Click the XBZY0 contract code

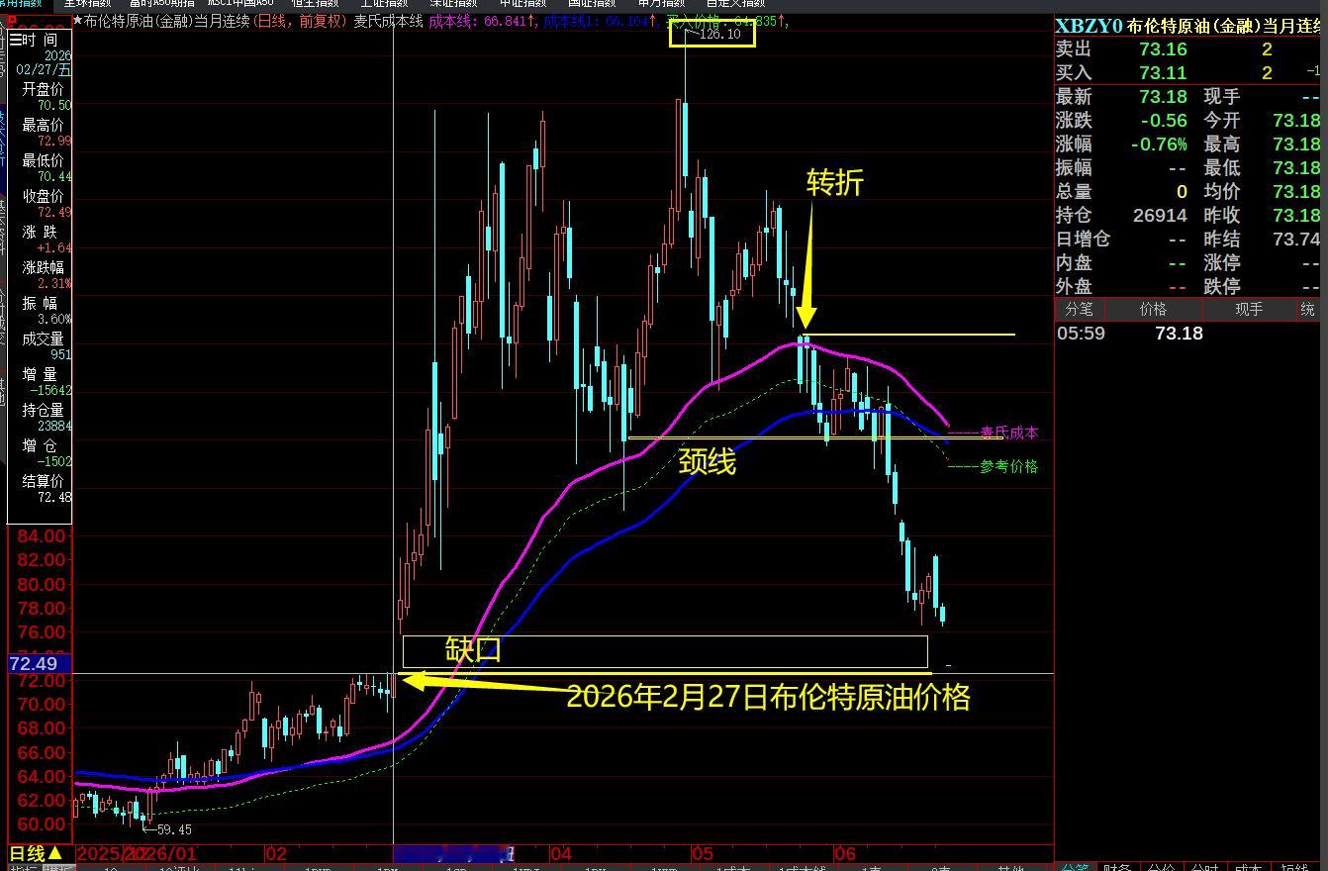pyautogui.click(x=1089, y=26)
